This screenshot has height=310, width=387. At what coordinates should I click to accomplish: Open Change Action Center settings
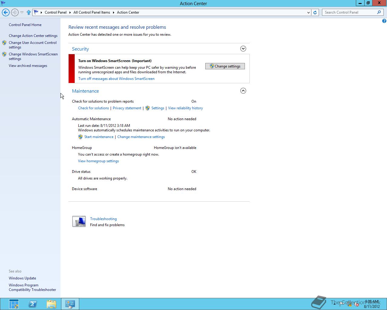tap(33, 36)
